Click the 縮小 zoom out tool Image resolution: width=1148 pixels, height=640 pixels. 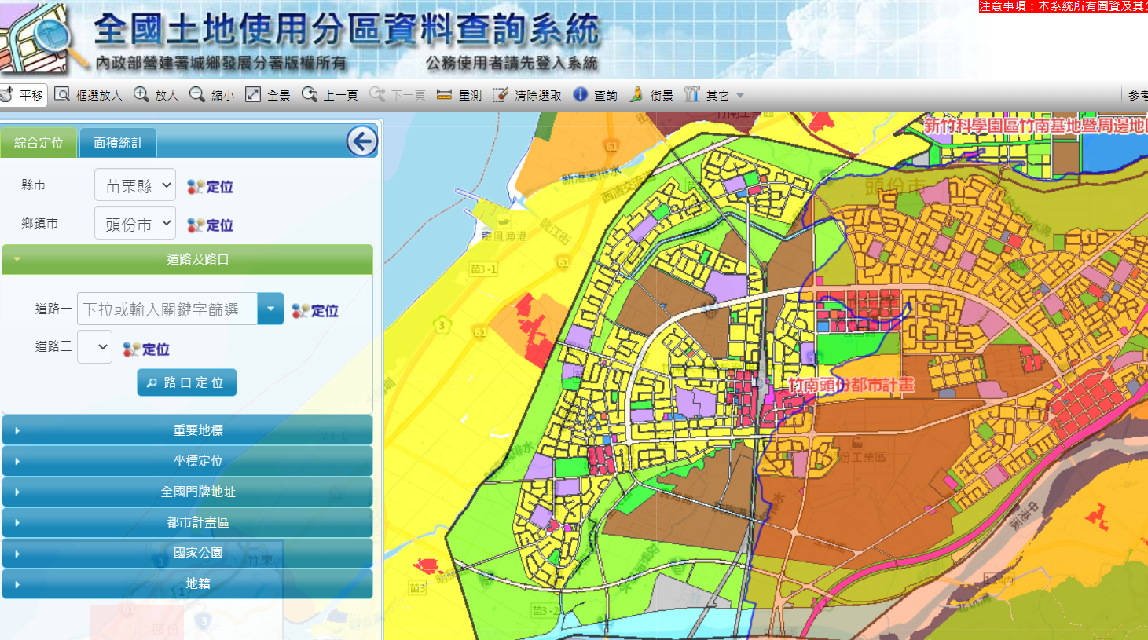pyautogui.click(x=212, y=95)
